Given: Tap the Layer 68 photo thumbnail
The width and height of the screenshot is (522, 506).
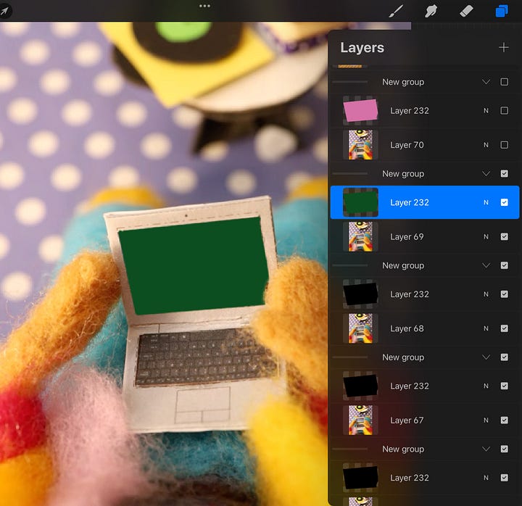Looking at the screenshot, I should click(x=360, y=328).
